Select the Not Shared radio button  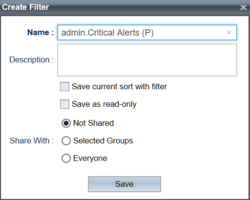point(66,123)
